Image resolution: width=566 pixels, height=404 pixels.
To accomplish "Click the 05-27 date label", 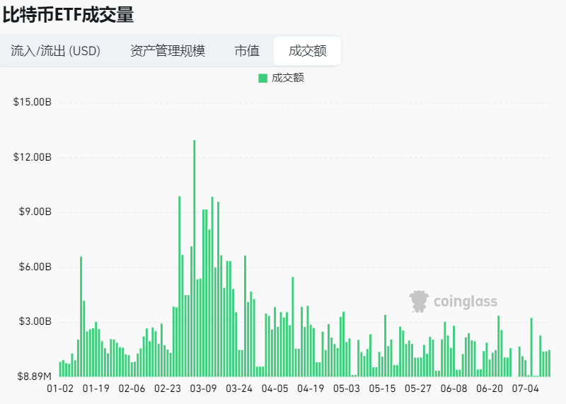I will pos(418,388).
